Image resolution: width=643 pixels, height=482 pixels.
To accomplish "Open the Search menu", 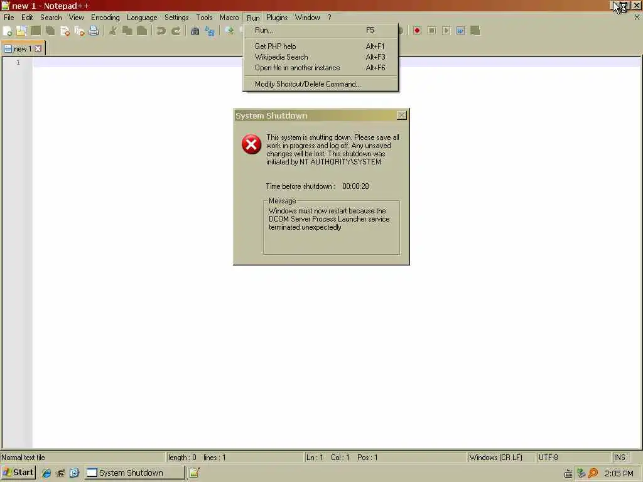I will (x=51, y=18).
